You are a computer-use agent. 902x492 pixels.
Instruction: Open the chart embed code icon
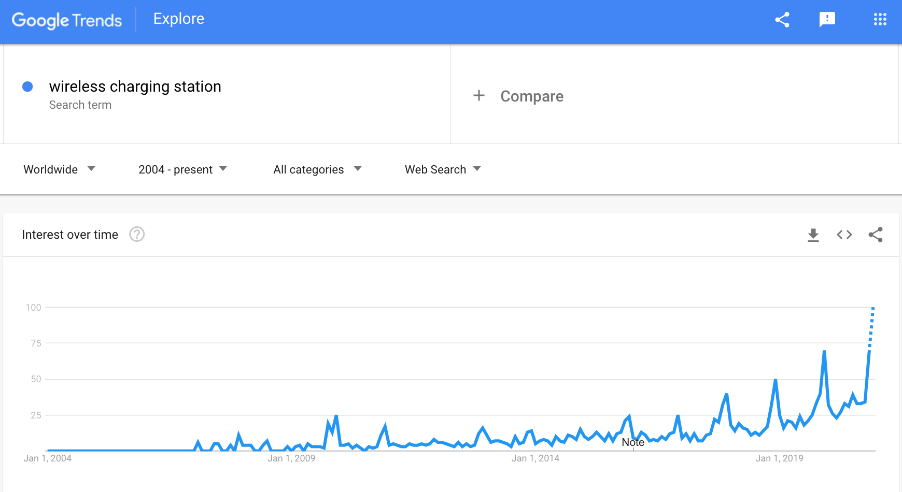844,235
